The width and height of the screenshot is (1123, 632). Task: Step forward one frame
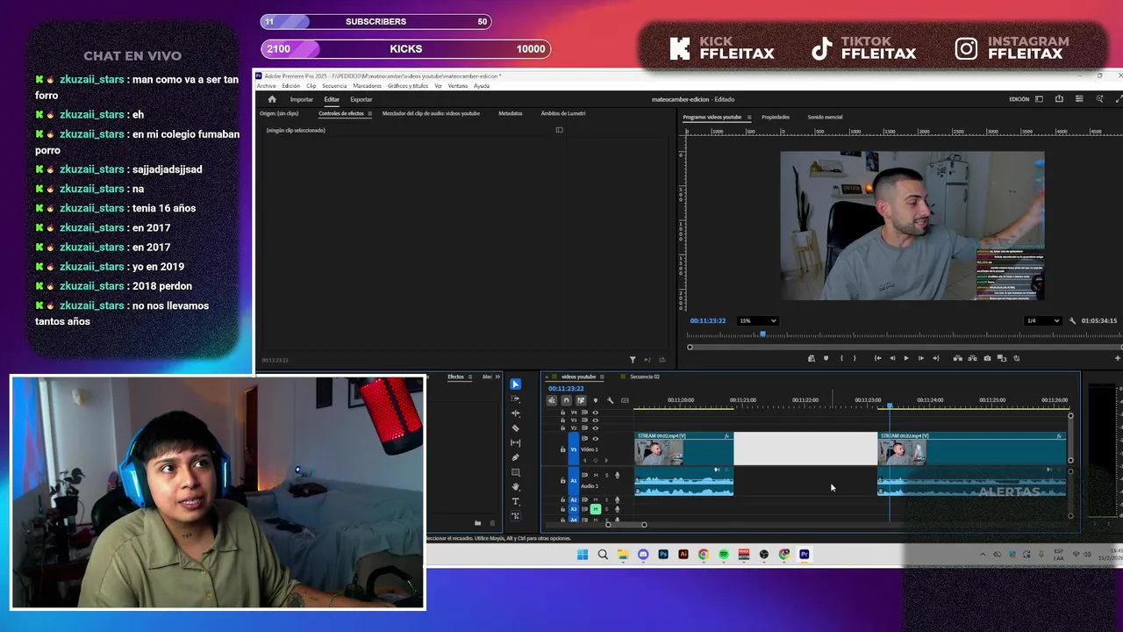[x=920, y=358]
